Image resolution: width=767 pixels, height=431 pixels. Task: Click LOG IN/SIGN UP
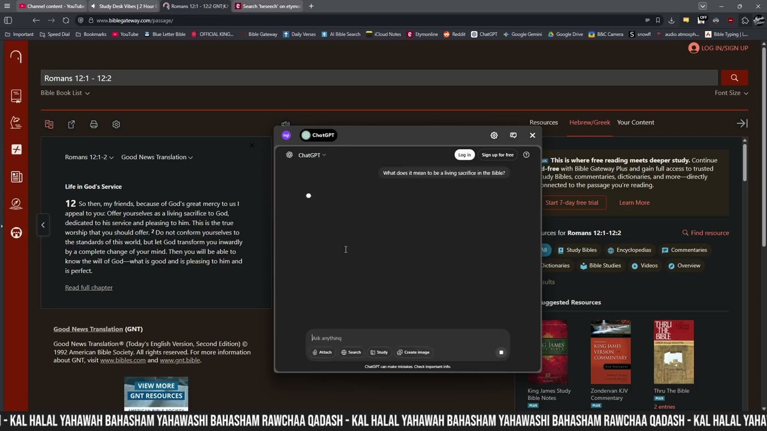point(718,48)
